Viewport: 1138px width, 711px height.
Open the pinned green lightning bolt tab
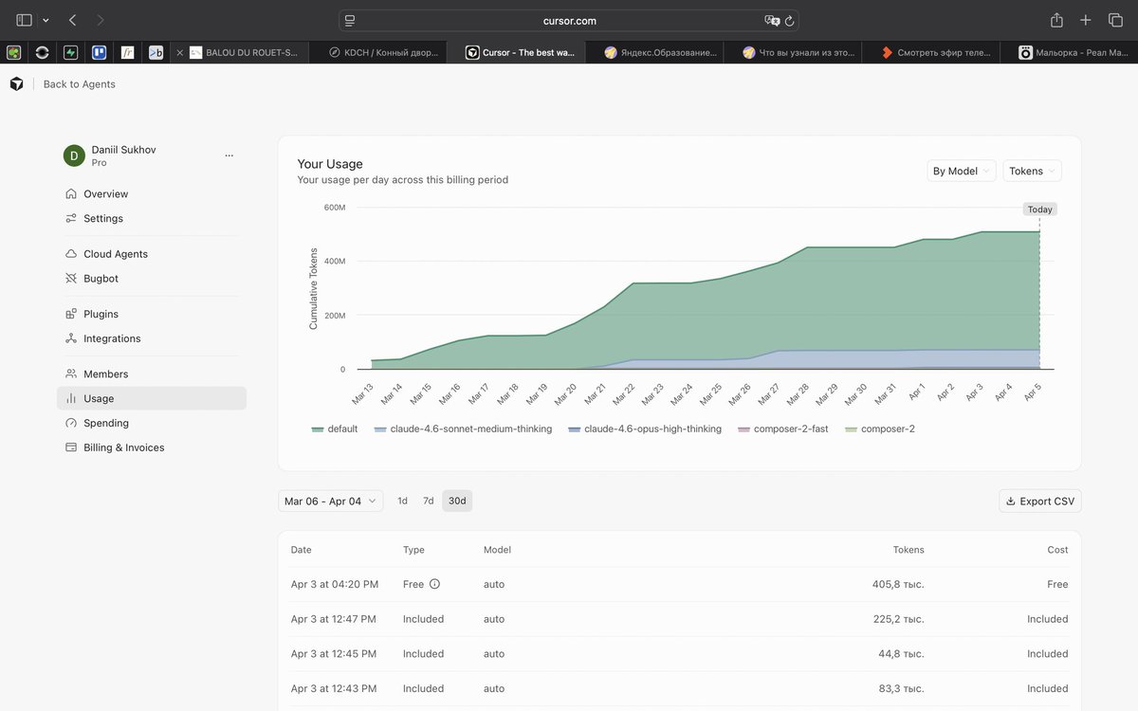pos(71,53)
